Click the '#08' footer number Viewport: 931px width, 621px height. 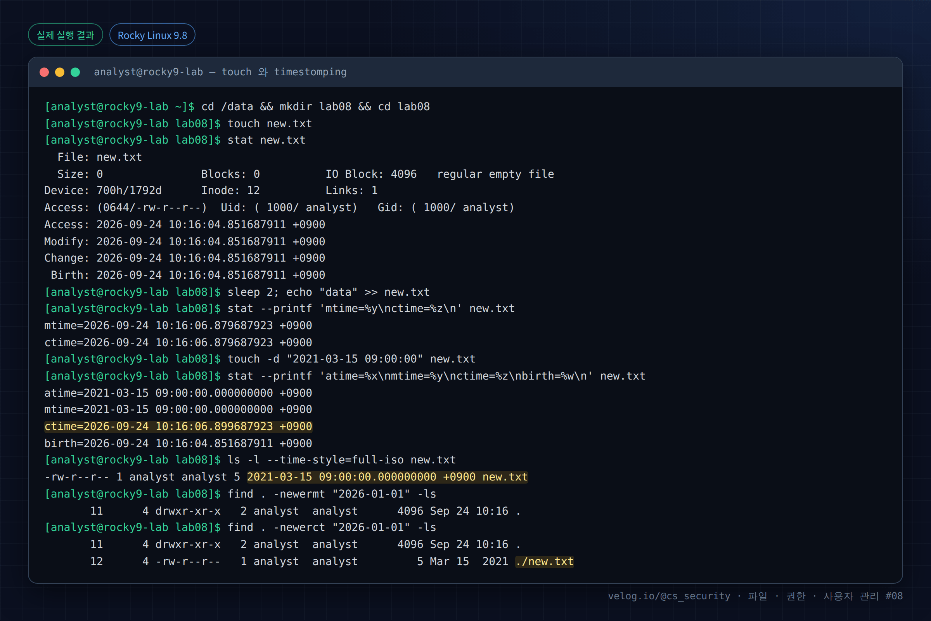[x=894, y=596]
